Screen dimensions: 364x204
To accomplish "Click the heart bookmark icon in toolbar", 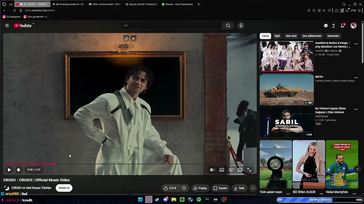I will coord(329,10).
